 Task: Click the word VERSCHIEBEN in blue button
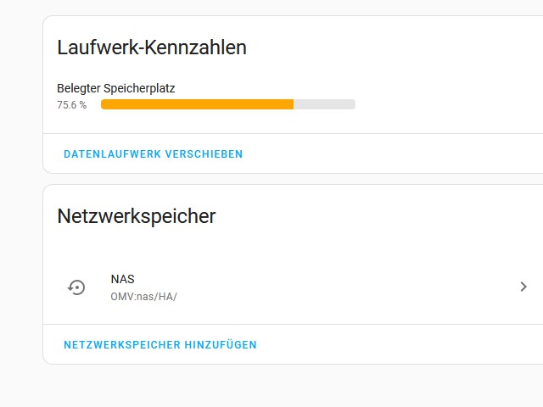click(x=204, y=154)
